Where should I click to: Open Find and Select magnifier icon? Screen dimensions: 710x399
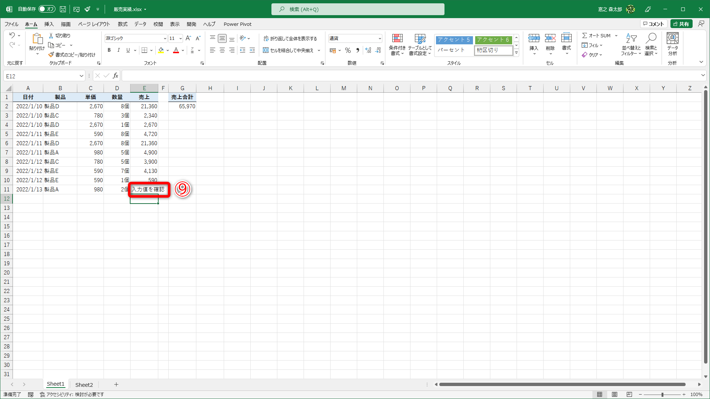(651, 38)
